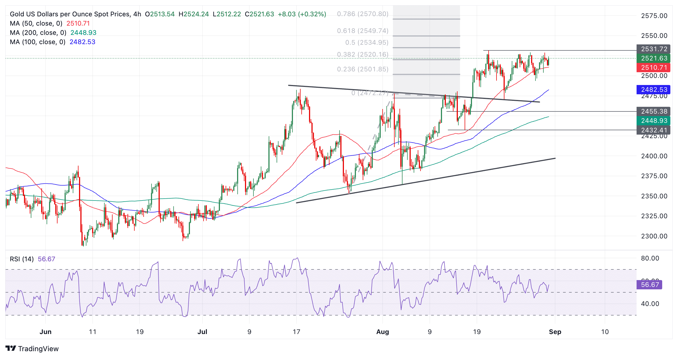Click the 0.5 (2534.95) Fibonacci level text

[367, 43]
